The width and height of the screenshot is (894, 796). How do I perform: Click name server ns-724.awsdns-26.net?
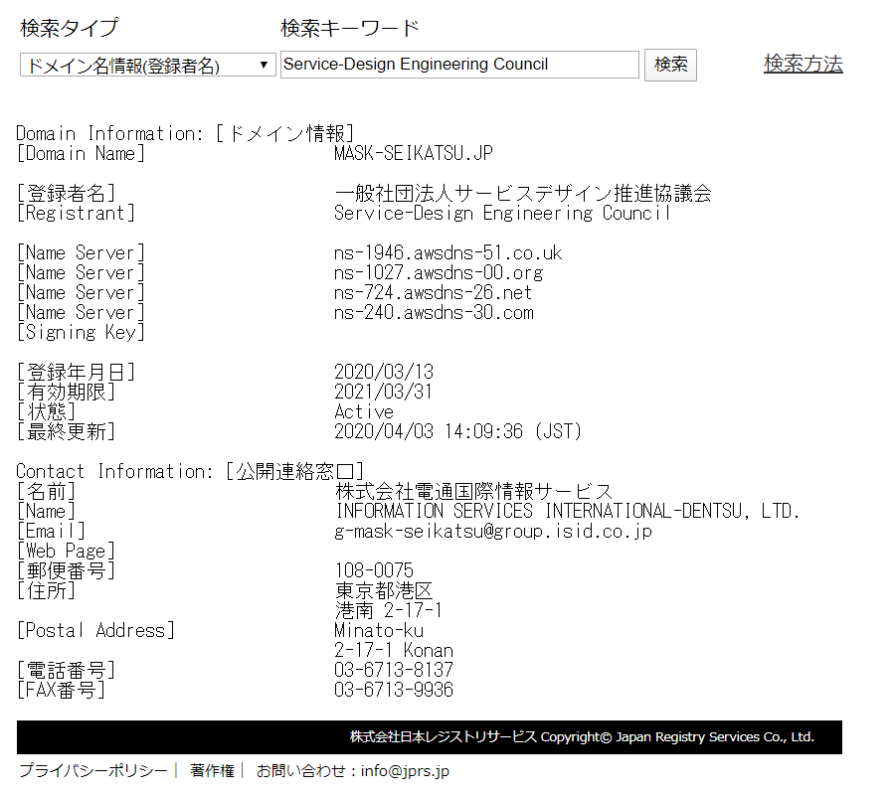click(433, 293)
